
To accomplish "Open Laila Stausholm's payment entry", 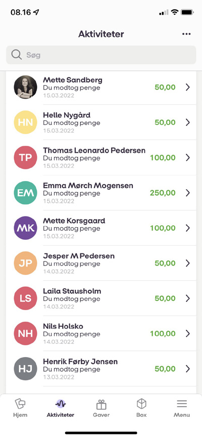I will [x=101, y=298].
